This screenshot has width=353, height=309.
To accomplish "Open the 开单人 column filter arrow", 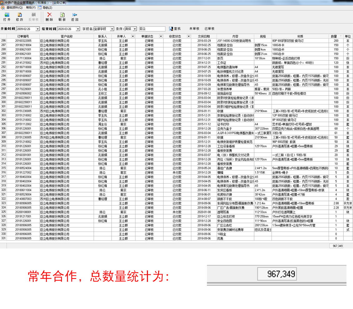I will pyautogui.click(x=133, y=36).
